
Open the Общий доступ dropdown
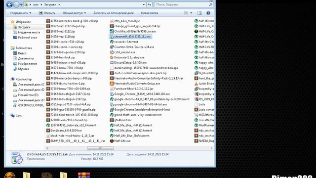pos(74,13)
